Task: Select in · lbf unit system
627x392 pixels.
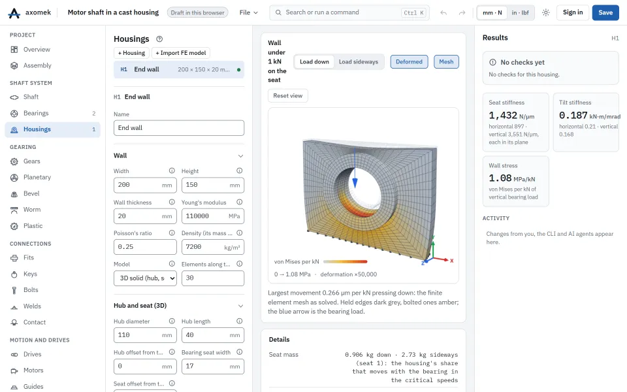Action: coord(521,13)
